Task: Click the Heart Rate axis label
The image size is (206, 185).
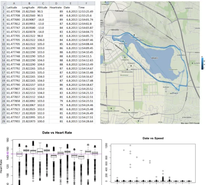Action: pyautogui.click(x=1, y=166)
